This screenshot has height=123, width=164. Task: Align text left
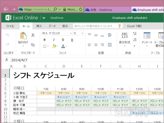[x=90, y=45]
